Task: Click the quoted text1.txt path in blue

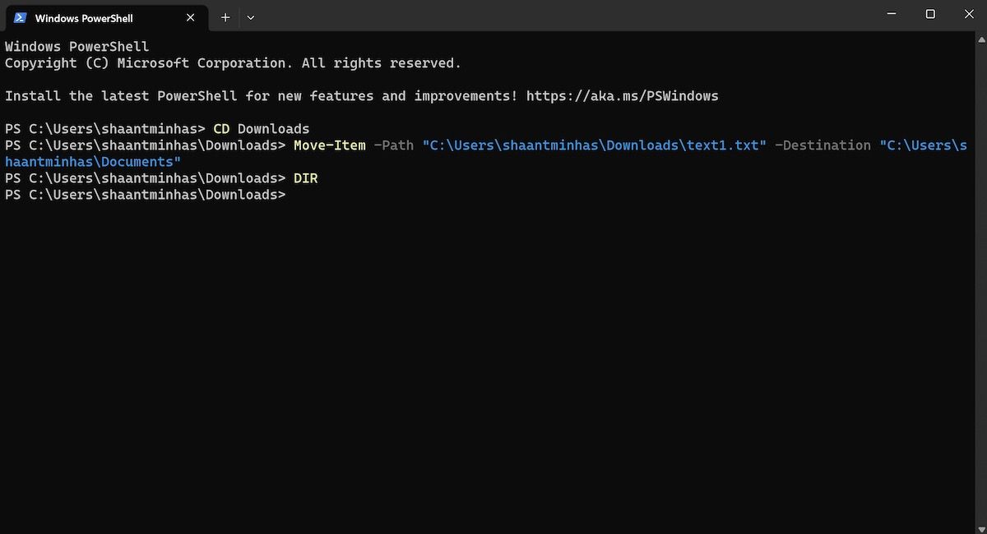Action: pyautogui.click(x=592, y=145)
